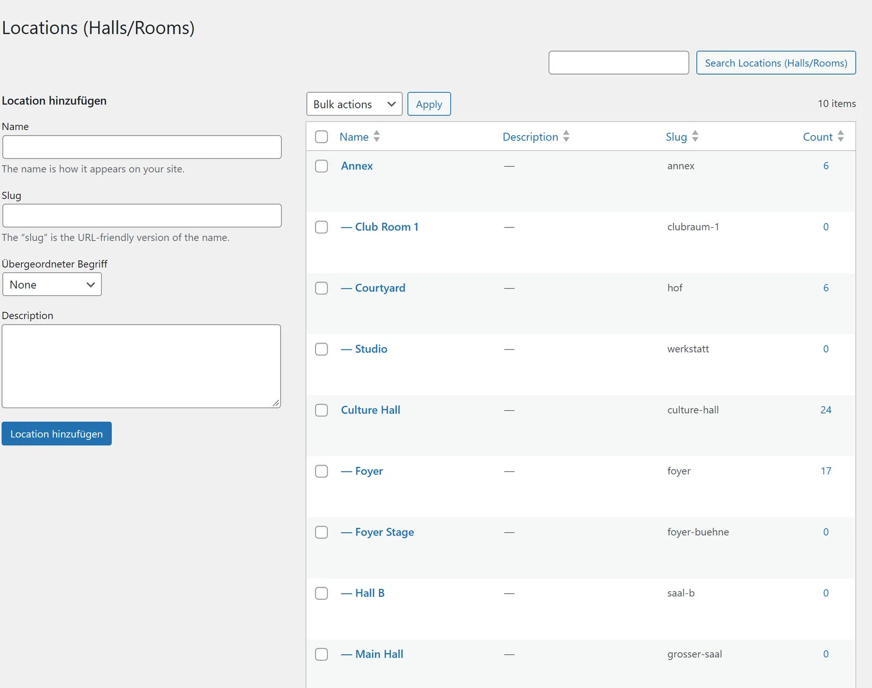Focus the Name input field
This screenshot has width=872, height=688.
[142, 147]
